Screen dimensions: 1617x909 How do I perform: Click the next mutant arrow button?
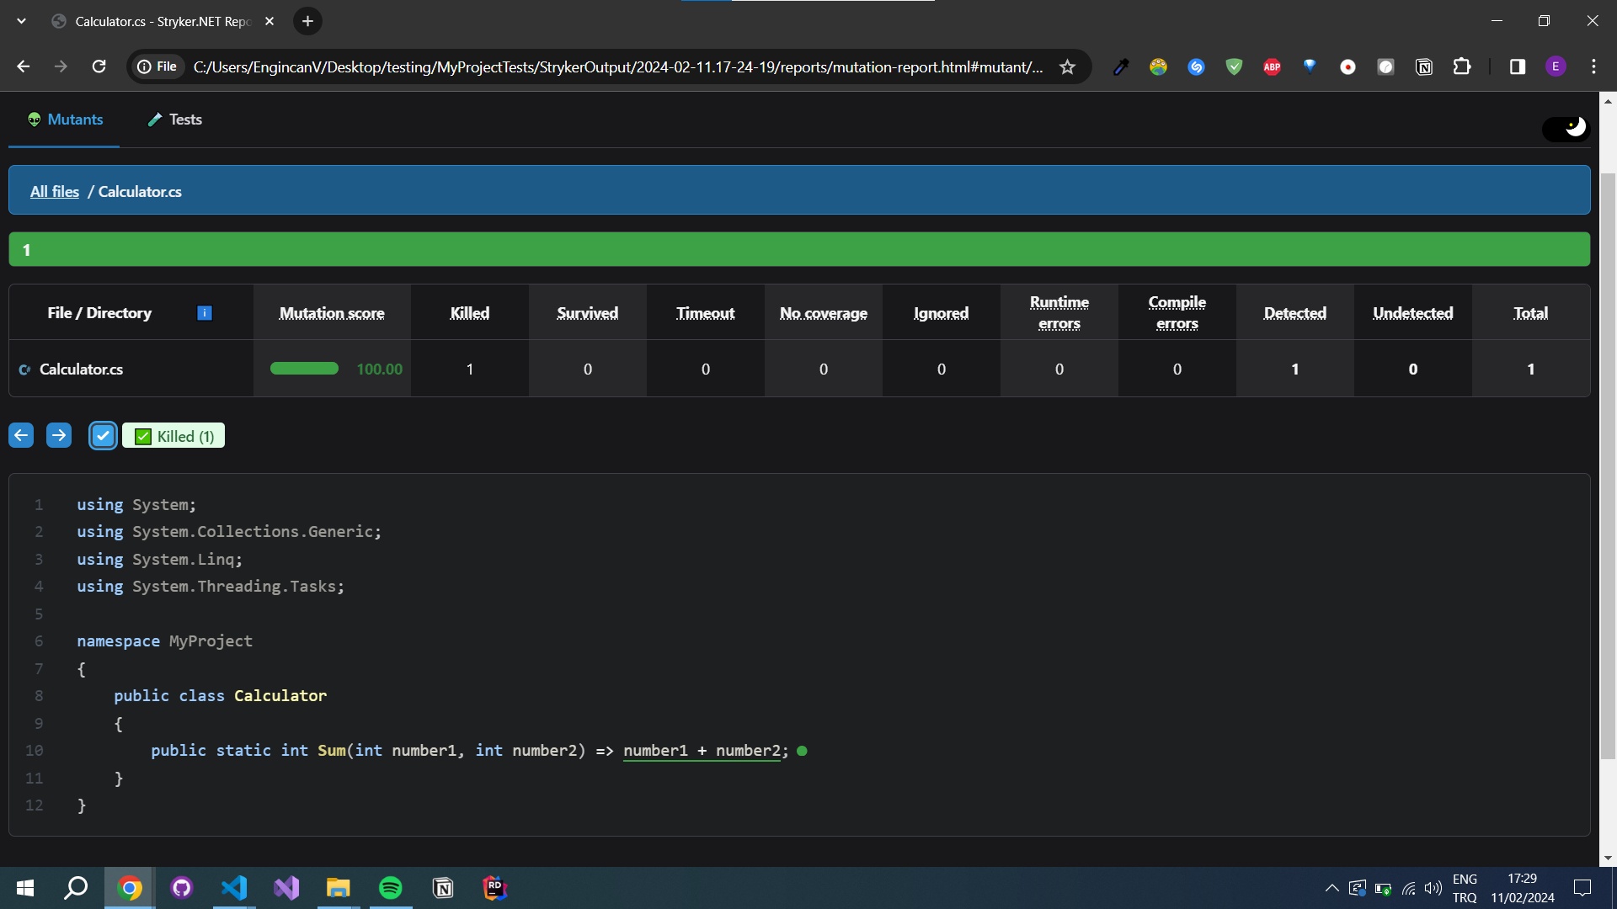point(59,435)
